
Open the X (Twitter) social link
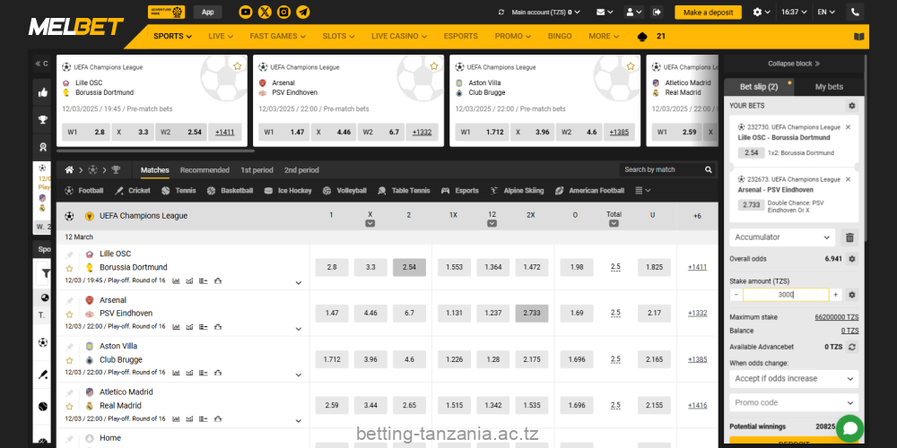click(x=265, y=12)
